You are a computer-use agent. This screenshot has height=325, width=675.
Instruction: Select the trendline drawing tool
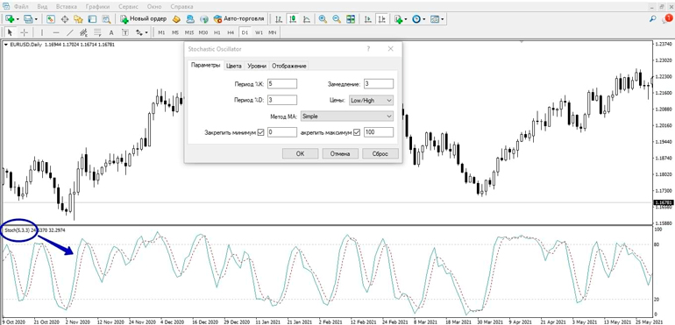(70, 32)
